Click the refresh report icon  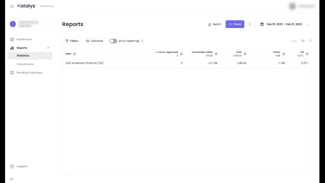[310, 41]
